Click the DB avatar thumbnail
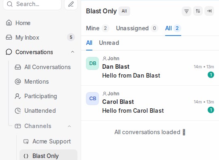Viewport: 219px width, 160px height. point(92,63)
